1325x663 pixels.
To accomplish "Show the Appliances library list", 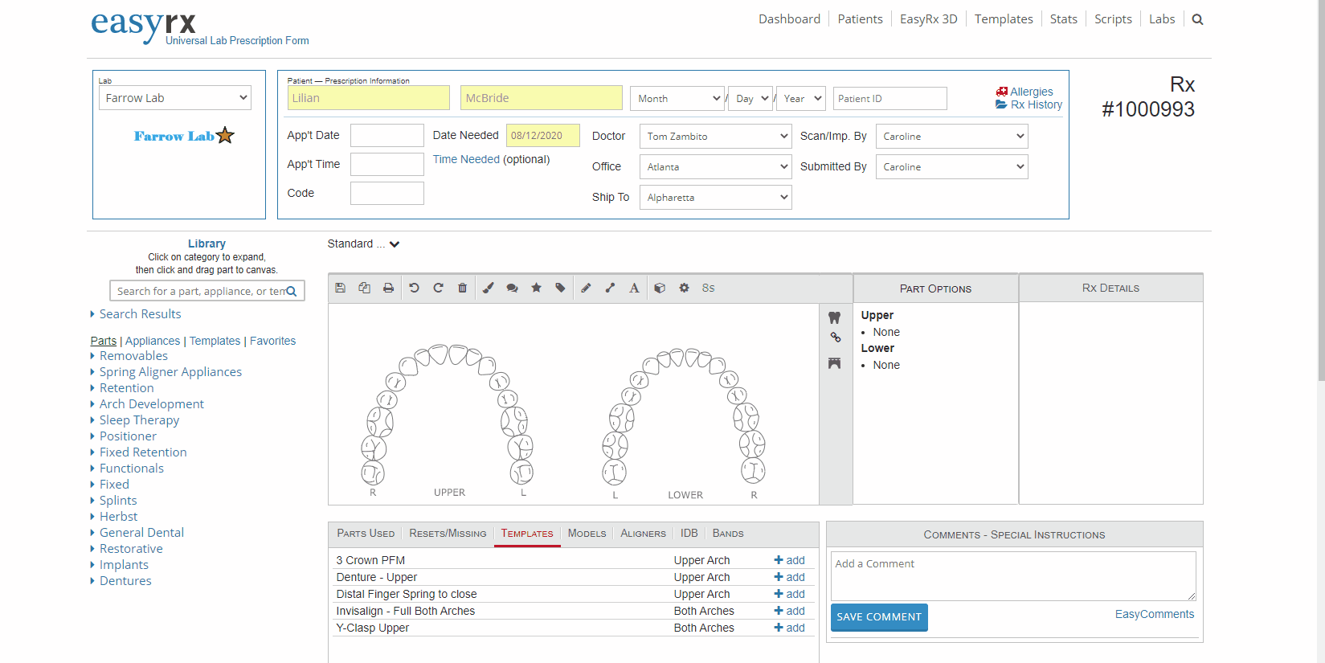I will pyautogui.click(x=153, y=341).
